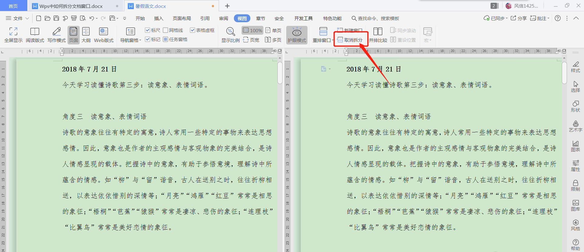Viewport: 584px width, 252px height.
Task: Open the Style themes (风格) sidebar panel
Action: [x=575, y=225]
